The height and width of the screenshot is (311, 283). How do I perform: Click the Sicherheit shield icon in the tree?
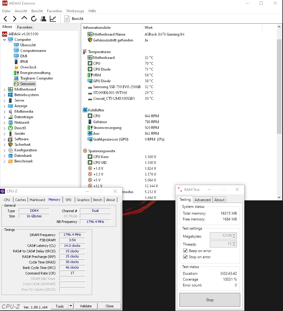[x=10, y=145]
